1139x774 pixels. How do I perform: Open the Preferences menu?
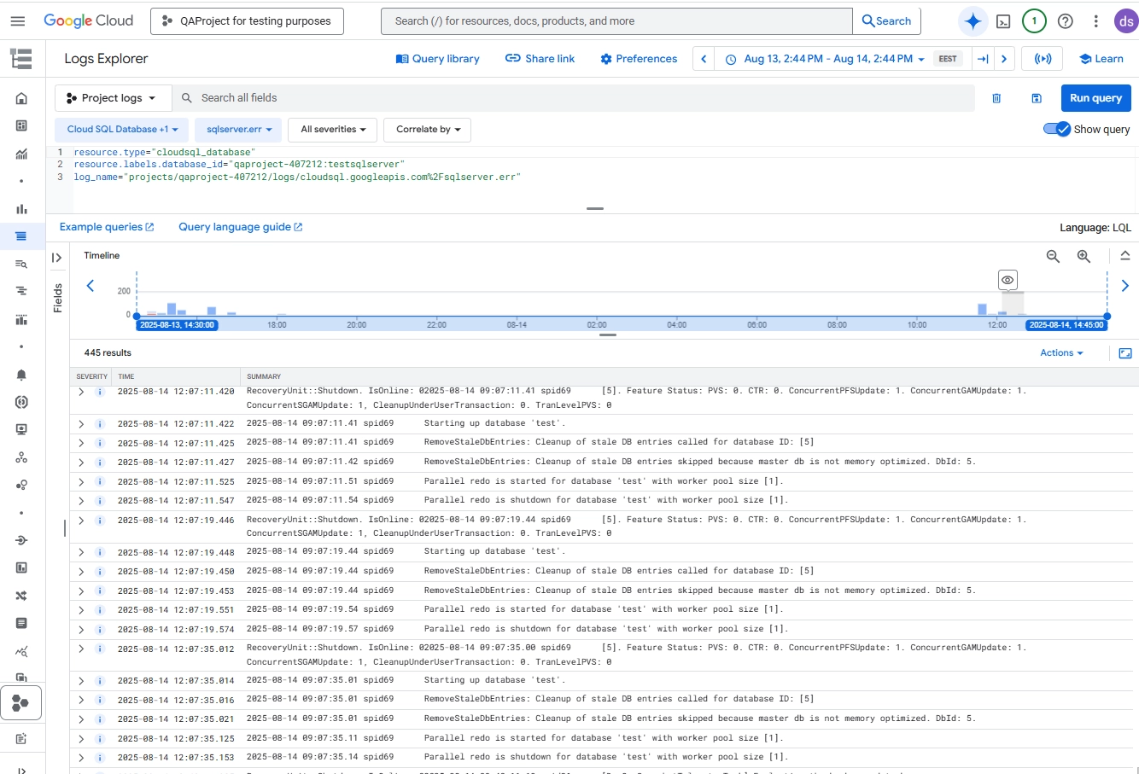click(638, 58)
